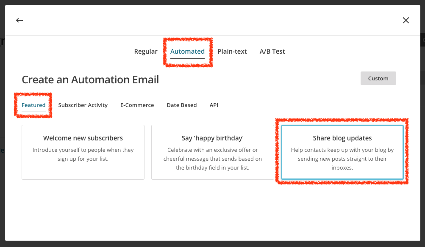Select the Share blog updates card
The width and height of the screenshot is (425, 247).
point(342,138)
